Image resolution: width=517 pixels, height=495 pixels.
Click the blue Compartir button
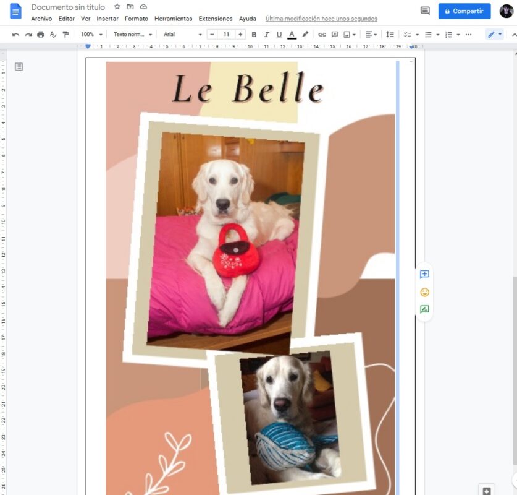pyautogui.click(x=464, y=11)
